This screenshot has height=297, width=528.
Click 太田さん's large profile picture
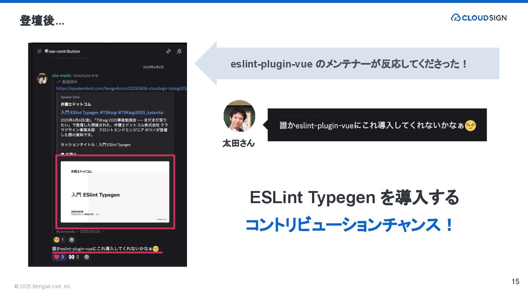(239, 116)
